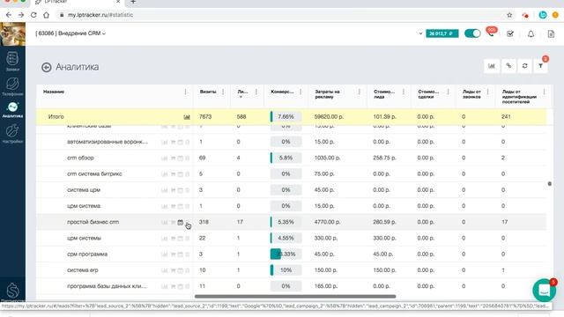Click the browser address bar

pos(280,15)
